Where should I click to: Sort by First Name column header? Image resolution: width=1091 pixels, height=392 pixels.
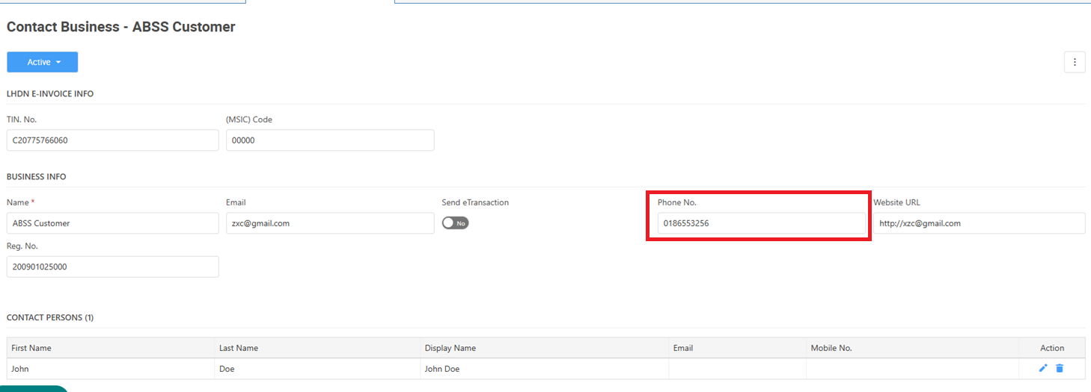(31, 348)
